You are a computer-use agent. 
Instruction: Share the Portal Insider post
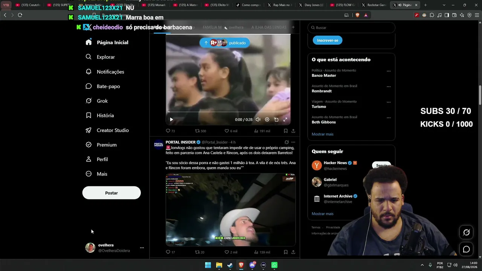pos(293,252)
